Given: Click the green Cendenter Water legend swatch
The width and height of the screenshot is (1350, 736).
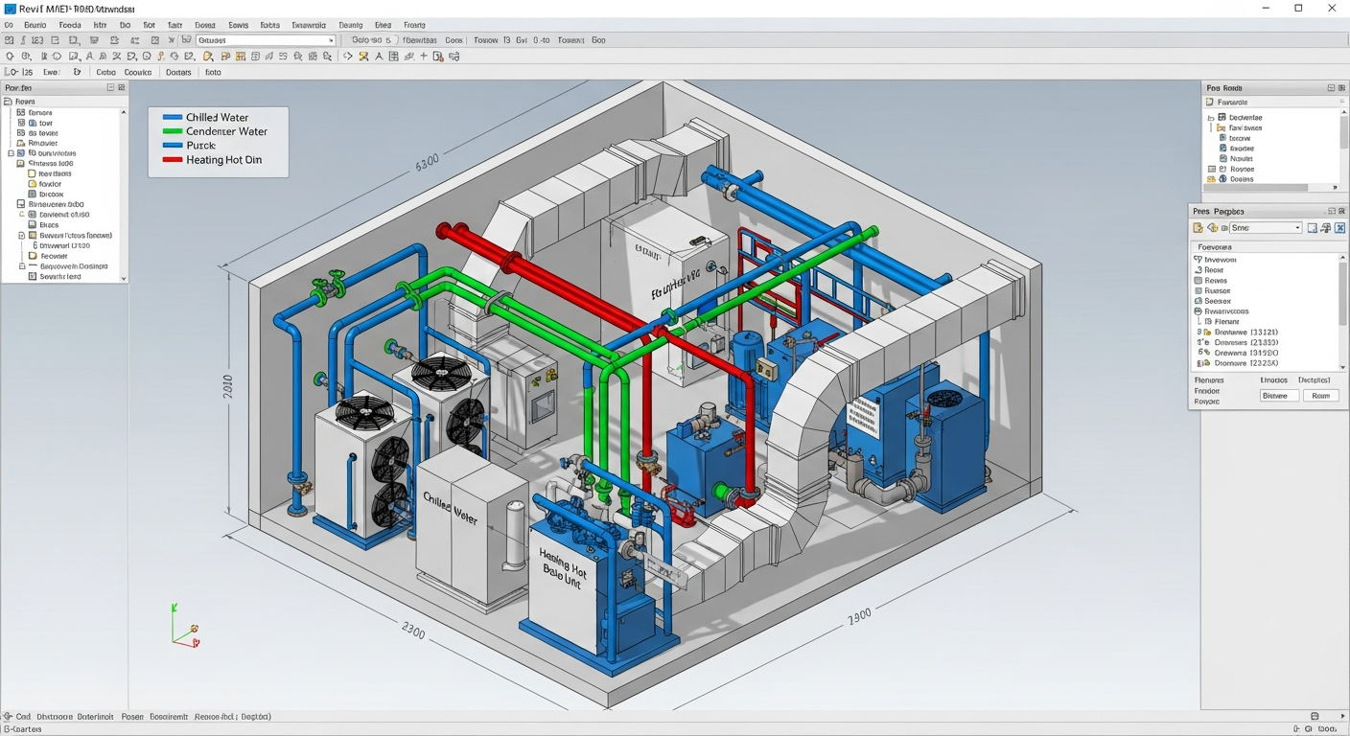Looking at the screenshot, I should 173,131.
